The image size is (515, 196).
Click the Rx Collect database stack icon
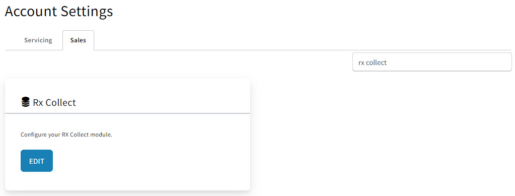pos(25,102)
